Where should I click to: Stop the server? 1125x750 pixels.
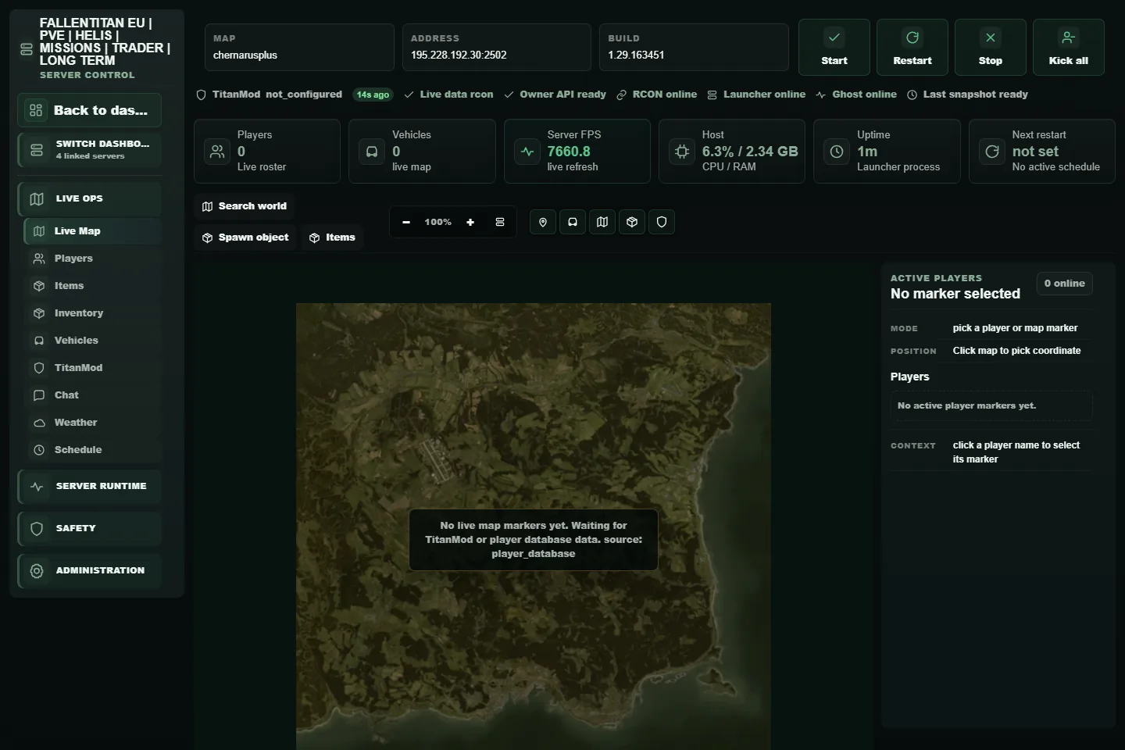pos(990,47)
